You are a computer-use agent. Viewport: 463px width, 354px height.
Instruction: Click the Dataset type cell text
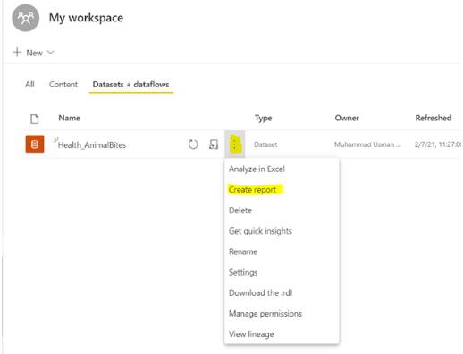coord(265,144)
